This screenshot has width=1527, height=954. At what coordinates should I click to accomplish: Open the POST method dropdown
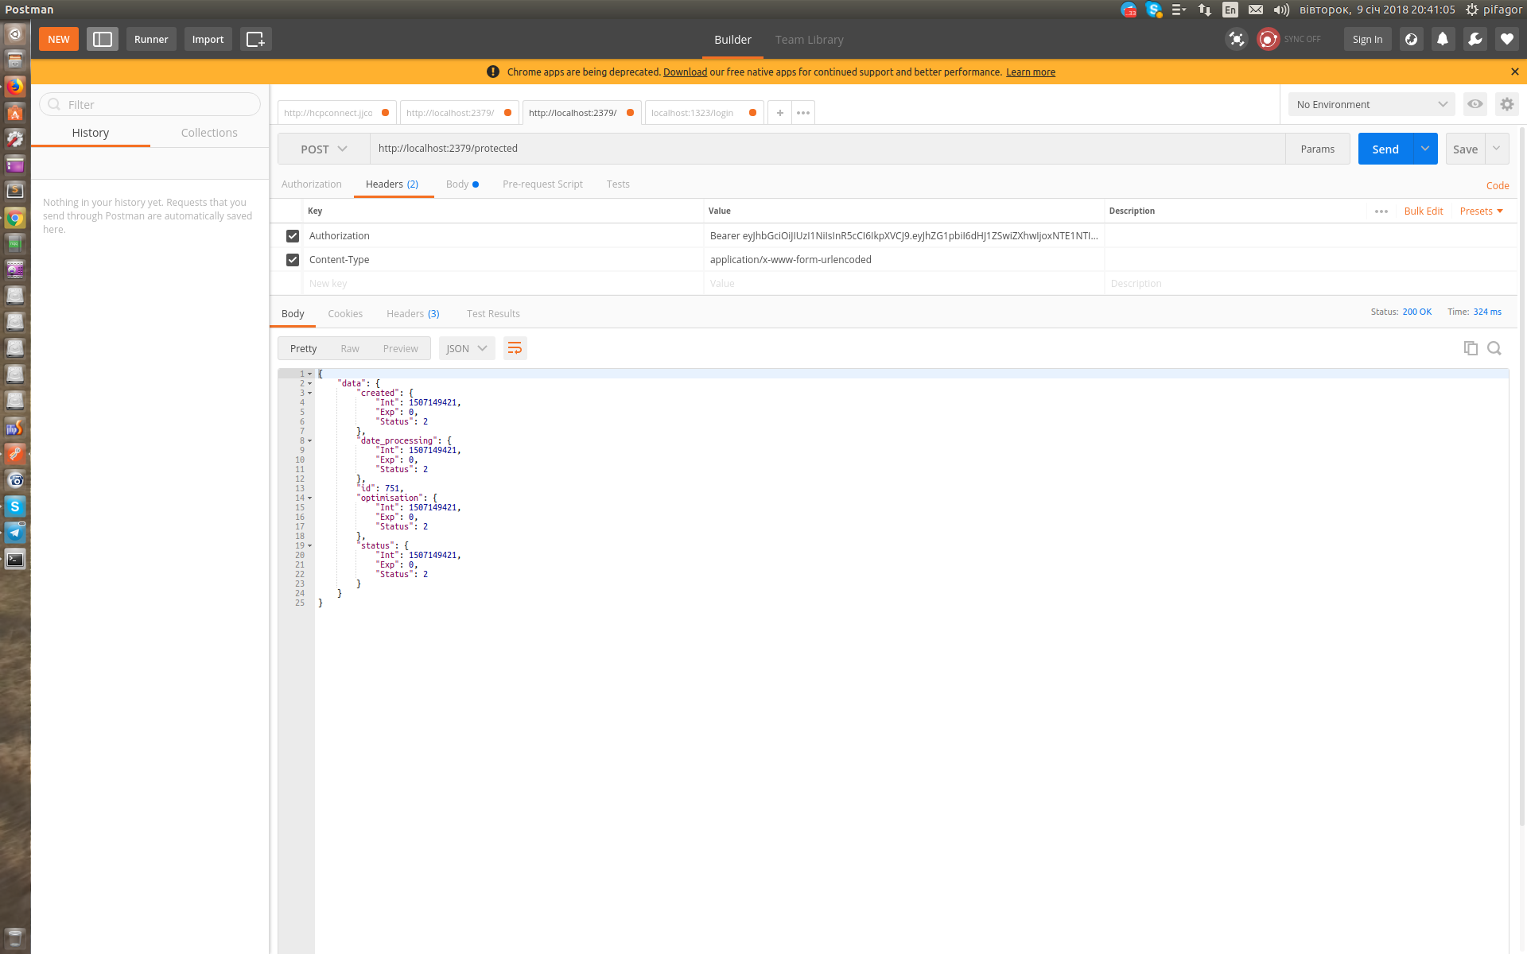coord(324,149)
